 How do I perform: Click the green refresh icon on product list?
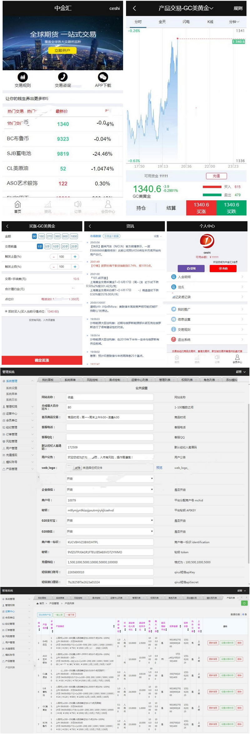click(x=244, y=603)
